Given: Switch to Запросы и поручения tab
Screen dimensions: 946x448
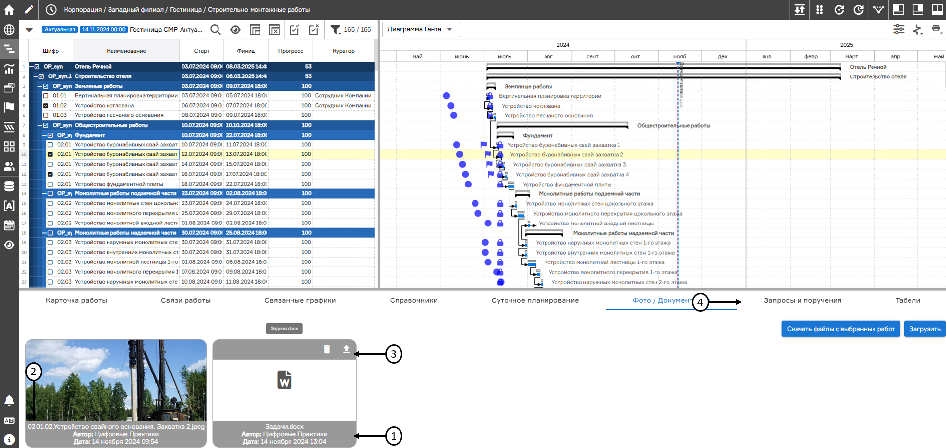Looking at the screenshot, I should [x=802, y=300].
